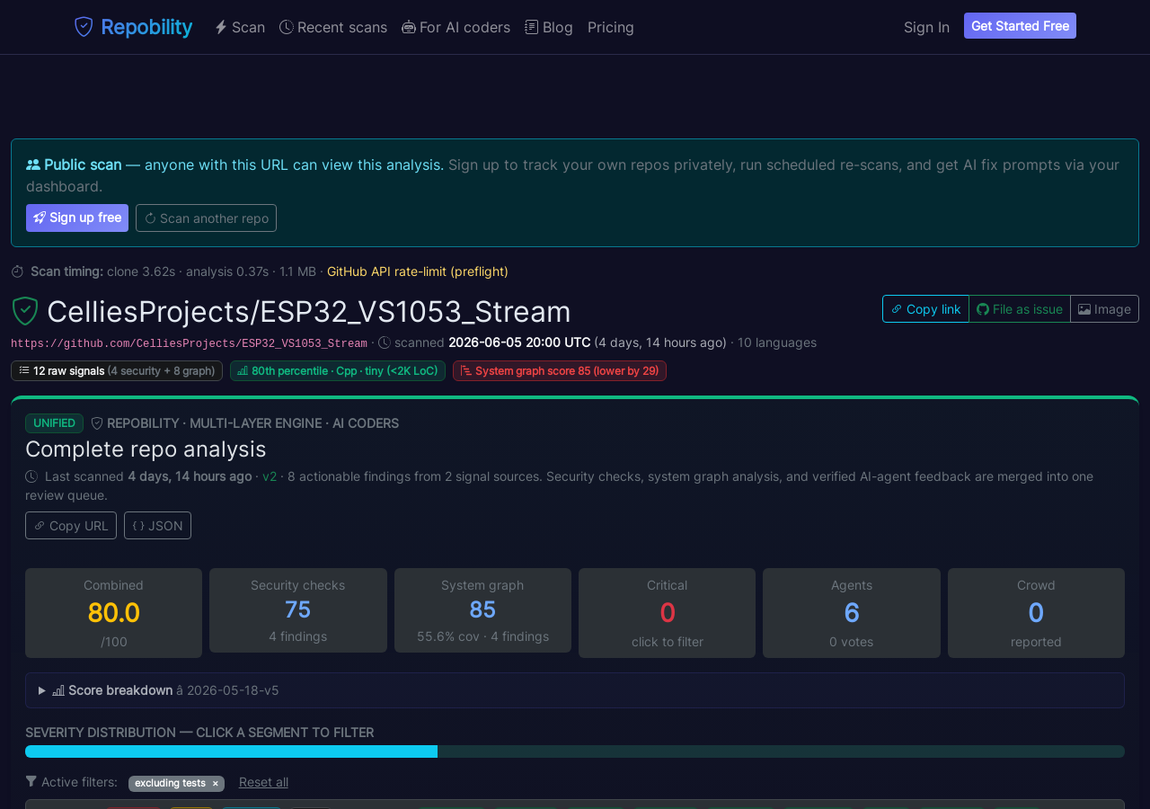The height and width of the screenshot is (809, 1150).
Task: Filter by the Critical 0 card
Action: pyautogui.click(x=667, y=613)
